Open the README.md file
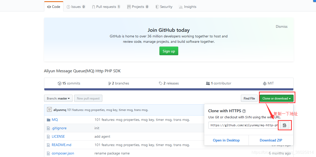The height and width of the screenshot is (157, 316). (x=61, y=145)
